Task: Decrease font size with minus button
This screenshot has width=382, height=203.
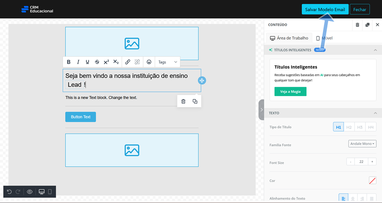Action: tap(350, 162)
